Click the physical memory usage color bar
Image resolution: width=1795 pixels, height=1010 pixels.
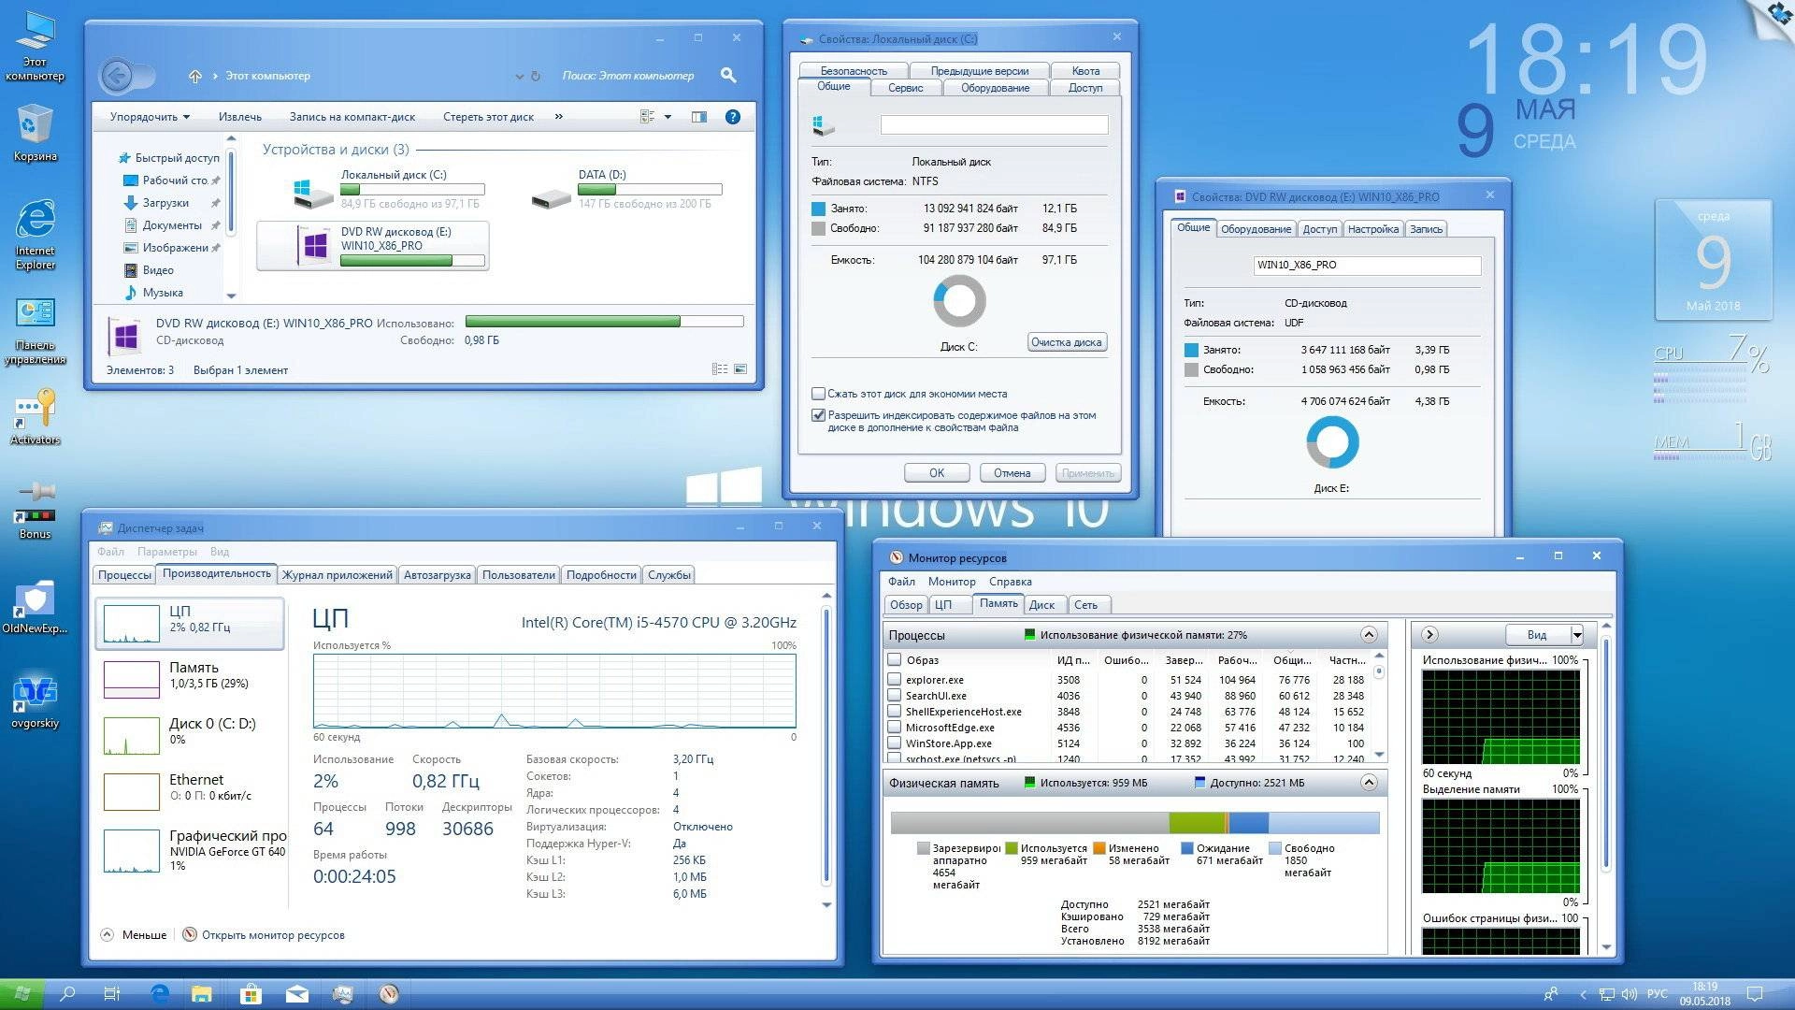pos(1135,823)
